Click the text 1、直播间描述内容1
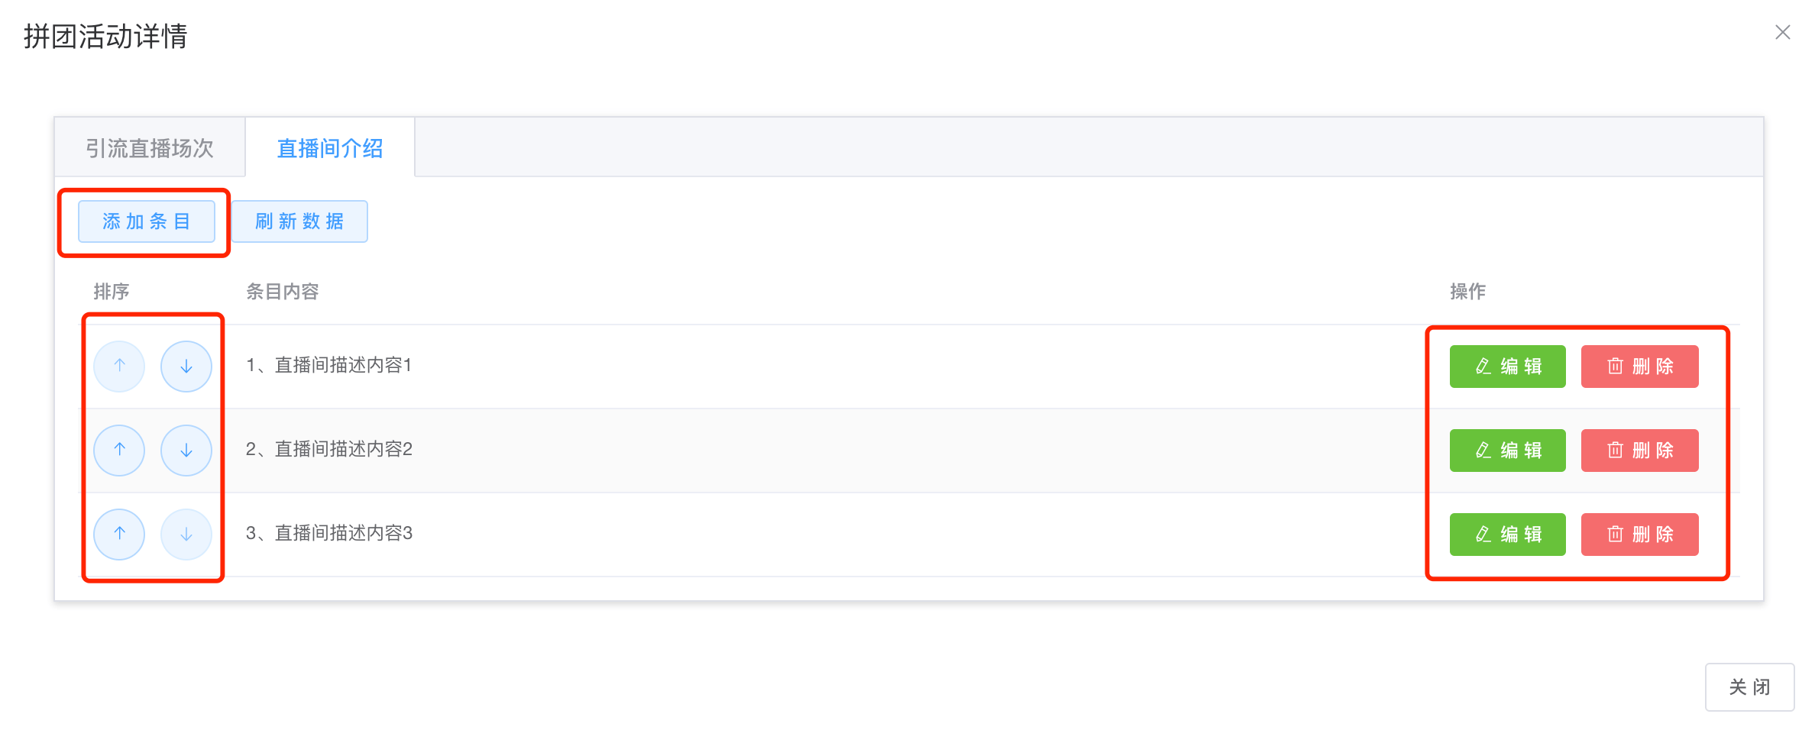Image resolution: width=1815 pixels, height=730 pixels. [x=328, y=366]
